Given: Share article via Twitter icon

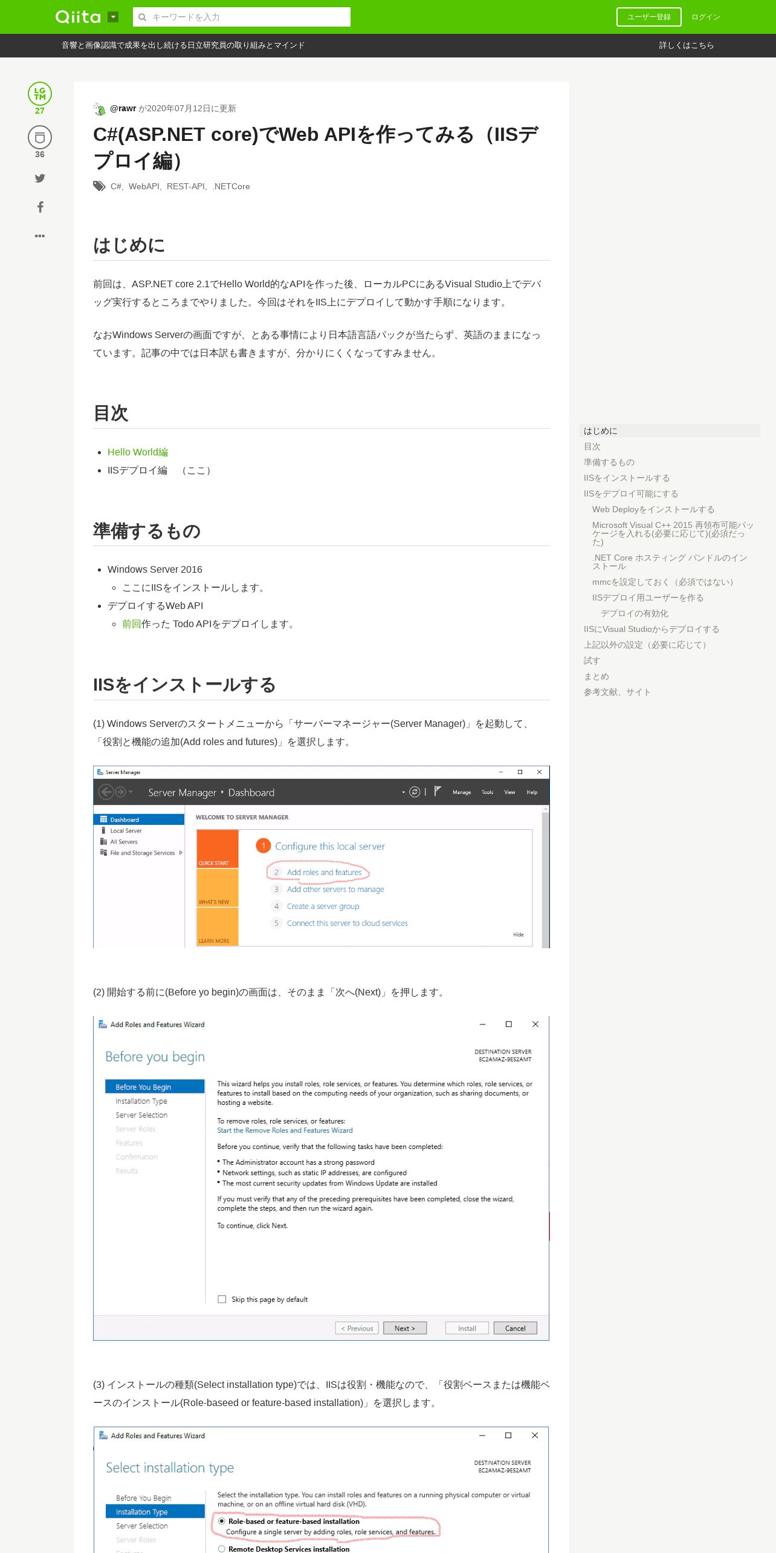Looking at the screenshot, I should click(40, 178).
